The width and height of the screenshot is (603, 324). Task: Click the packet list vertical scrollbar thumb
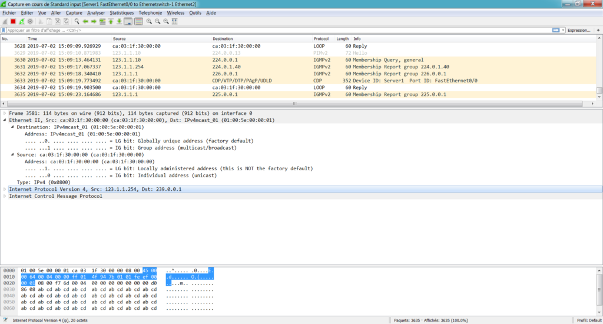599,91
